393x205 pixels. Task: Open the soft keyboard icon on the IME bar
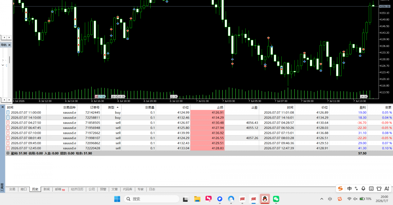click(371, 188)
